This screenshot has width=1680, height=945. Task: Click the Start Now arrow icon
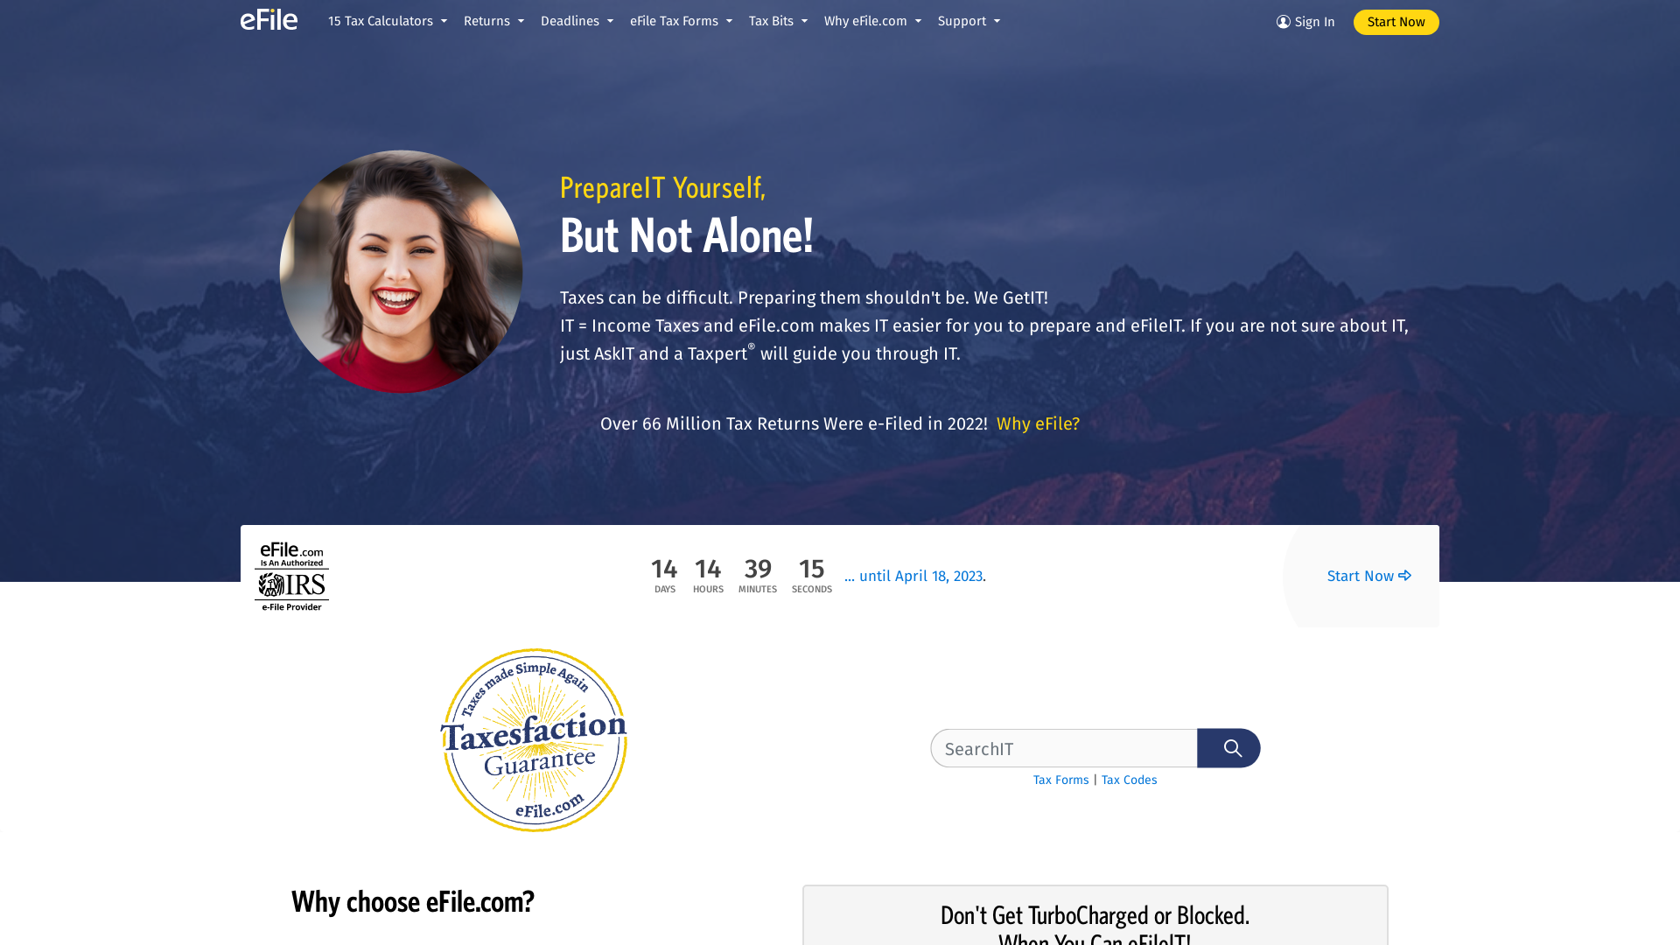click(1405, 576)
